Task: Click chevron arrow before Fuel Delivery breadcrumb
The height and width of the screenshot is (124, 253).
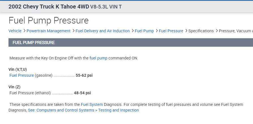Action: coord(73,31)
